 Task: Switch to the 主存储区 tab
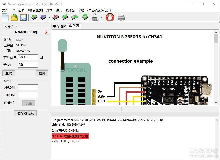click(60, 26)
